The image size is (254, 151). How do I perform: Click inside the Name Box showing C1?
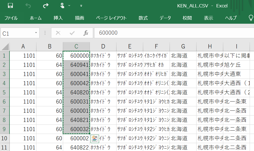pos(17,33)
